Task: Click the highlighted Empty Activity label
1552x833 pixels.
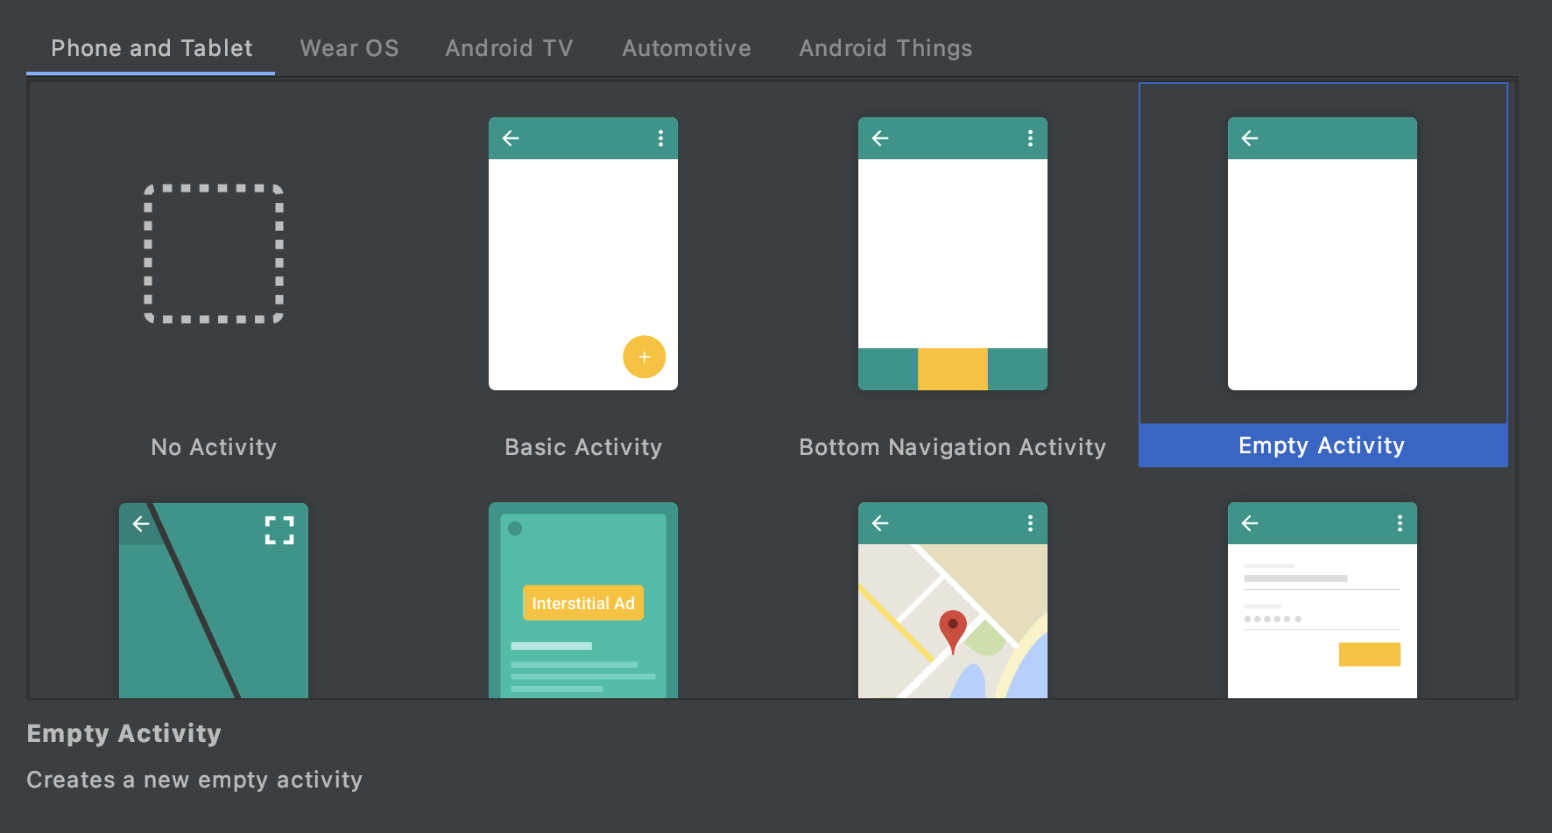Action: coord(1323,445)
